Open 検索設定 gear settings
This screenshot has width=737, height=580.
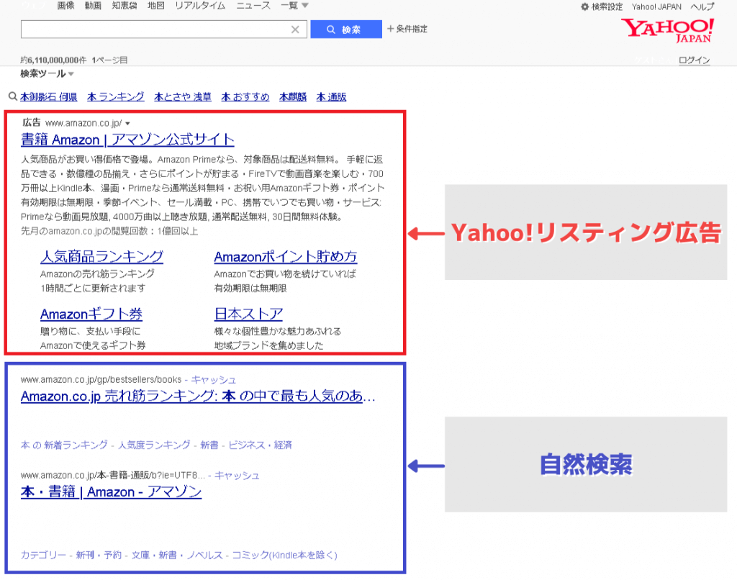602,6
